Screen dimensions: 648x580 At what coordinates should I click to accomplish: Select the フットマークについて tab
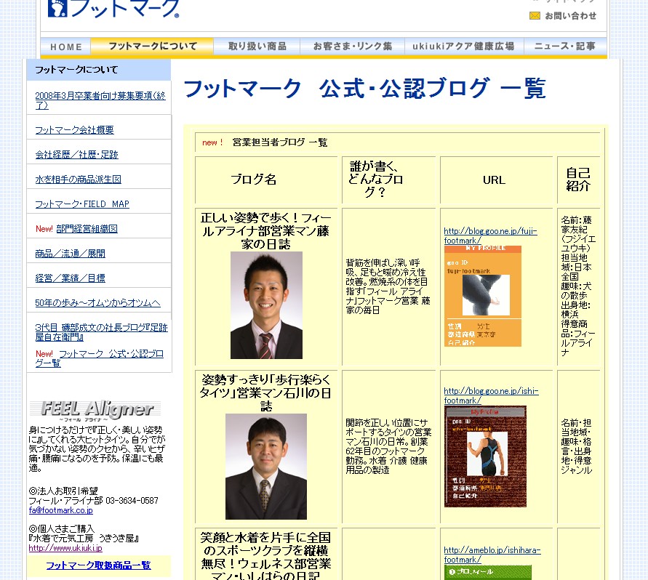click(153, 47)
